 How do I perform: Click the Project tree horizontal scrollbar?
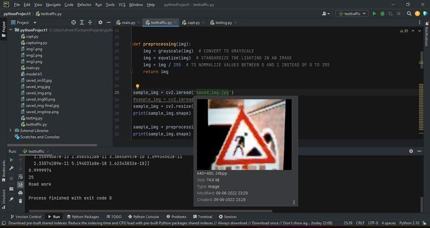pos(53,145)
